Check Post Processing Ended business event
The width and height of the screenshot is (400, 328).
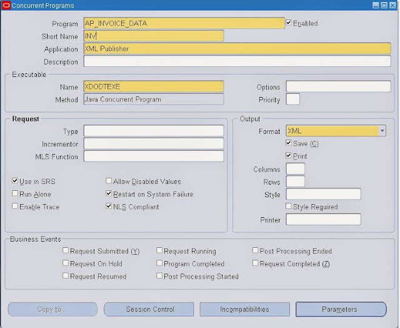point(255,250)
